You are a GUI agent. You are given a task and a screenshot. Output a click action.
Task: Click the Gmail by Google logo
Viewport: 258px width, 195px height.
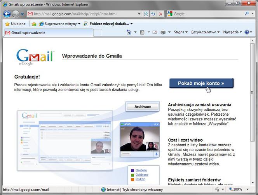pos(35,57)
